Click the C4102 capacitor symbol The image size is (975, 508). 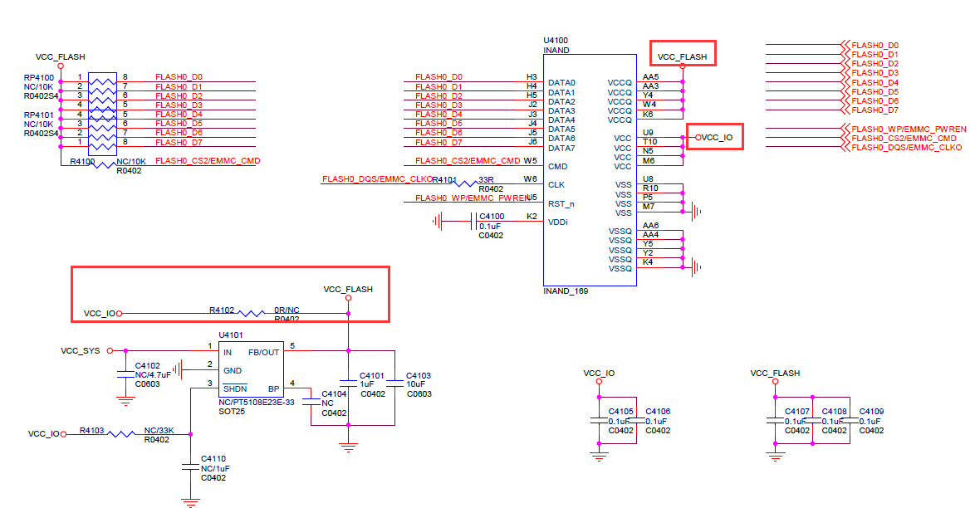click(x=125, y=375)
